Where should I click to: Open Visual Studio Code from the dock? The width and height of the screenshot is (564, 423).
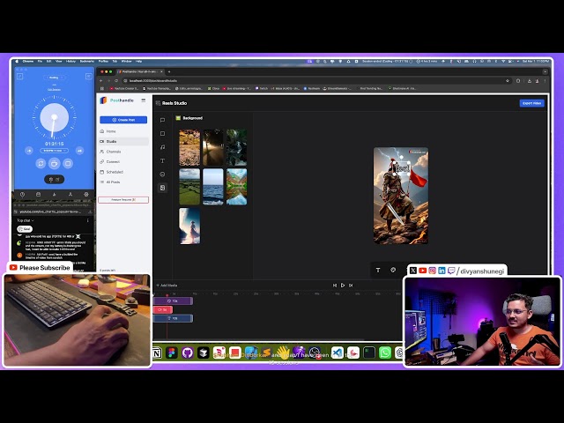click(338, 353)
